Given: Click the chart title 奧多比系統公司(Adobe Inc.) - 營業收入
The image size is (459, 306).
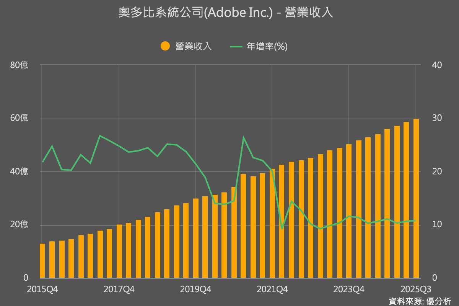Looking at the screenshot, I should (x=226, y=13).
